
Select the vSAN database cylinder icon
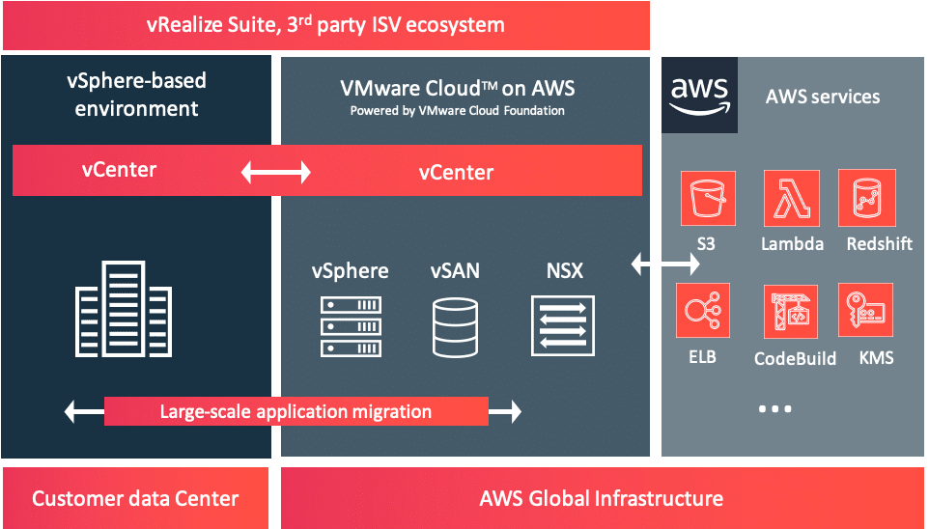click(x=454, y=326)
